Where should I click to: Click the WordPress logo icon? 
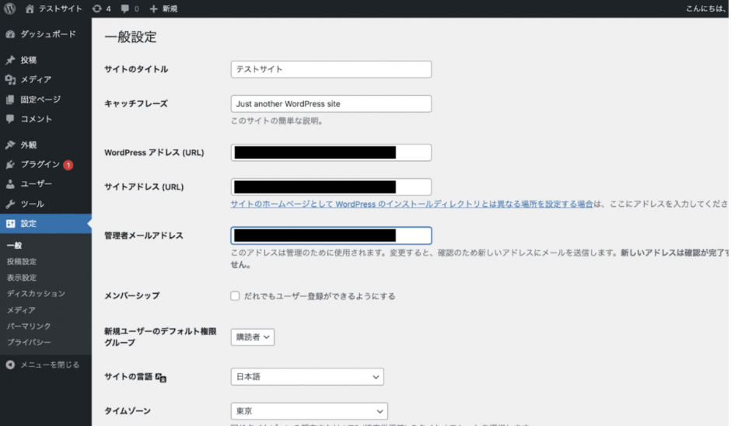(10, 9)
